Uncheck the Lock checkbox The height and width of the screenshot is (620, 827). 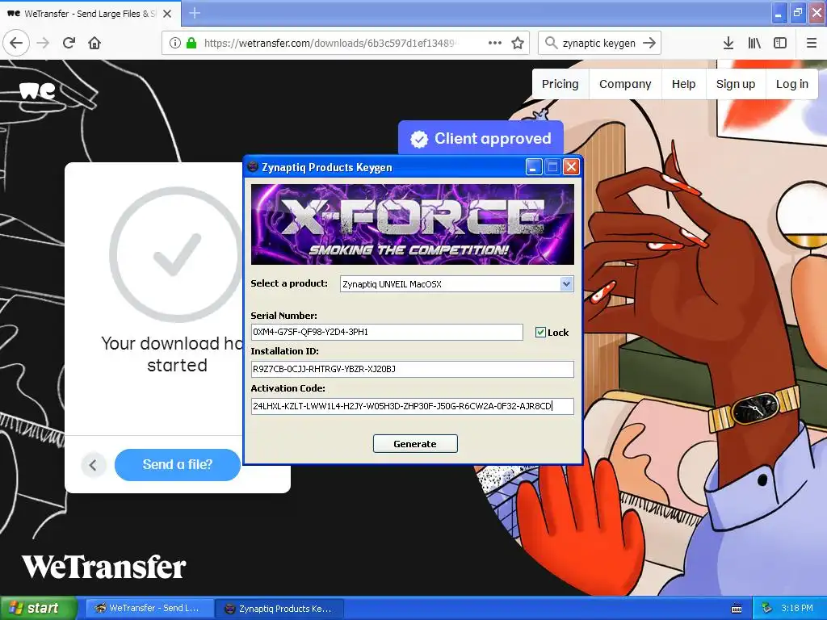[540, 332]
